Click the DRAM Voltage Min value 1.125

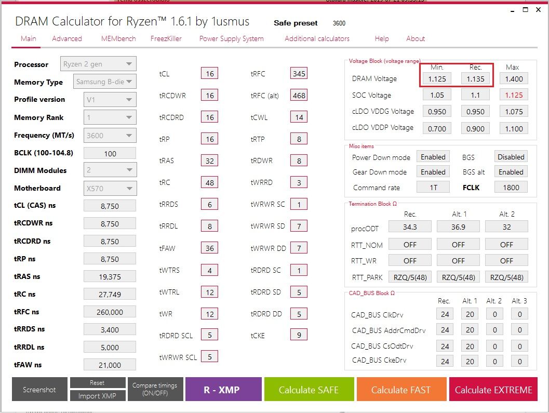pyautogui.click(x=437, y=79)
